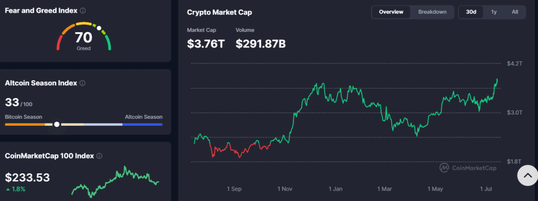Open the Fear and Greed Index title
This screenshot has width=538, height=201.
[x=41, y=10]
